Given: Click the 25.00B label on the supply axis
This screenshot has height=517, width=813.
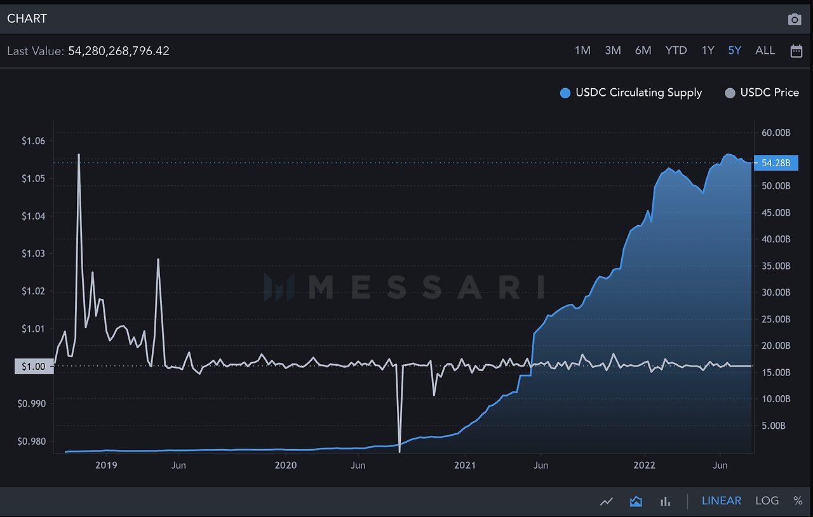Looking at the screenshot, I should click(x=776, y=319).
